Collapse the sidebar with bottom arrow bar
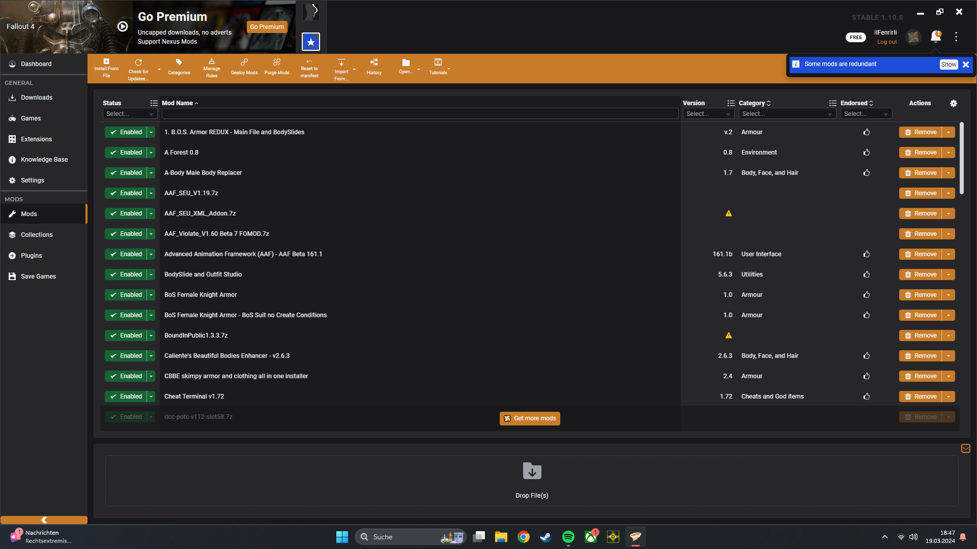977x549 pixels. (x=44, y=520)
